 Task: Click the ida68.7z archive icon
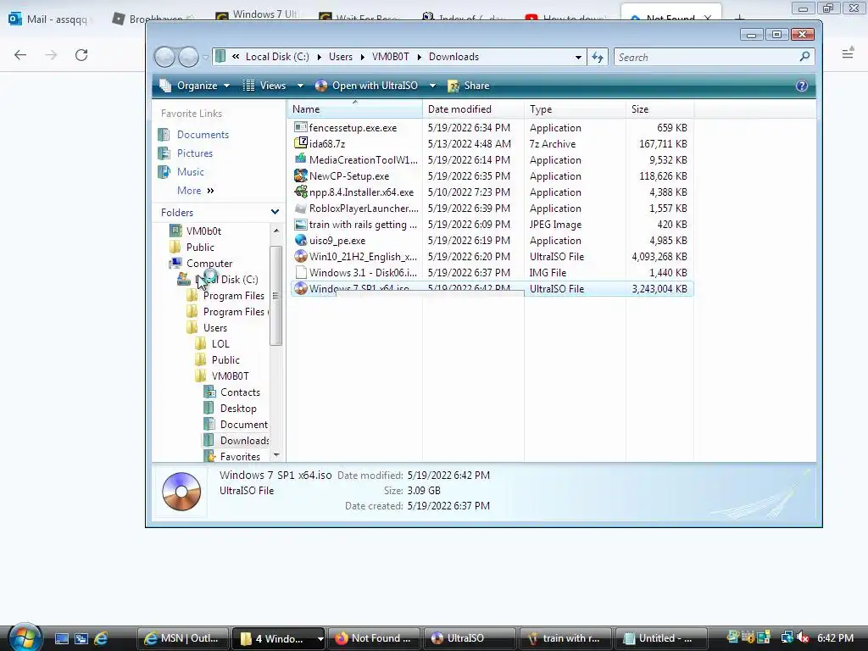tap(301, 143)
